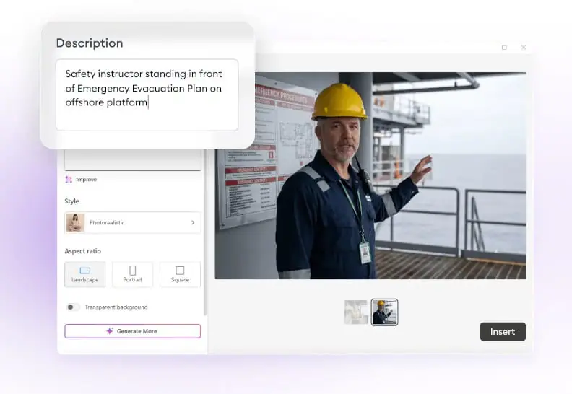The width and height of the screenshot is (572, 394).
Task: Close the image generator dialog
Action: [x=524, y=48]
